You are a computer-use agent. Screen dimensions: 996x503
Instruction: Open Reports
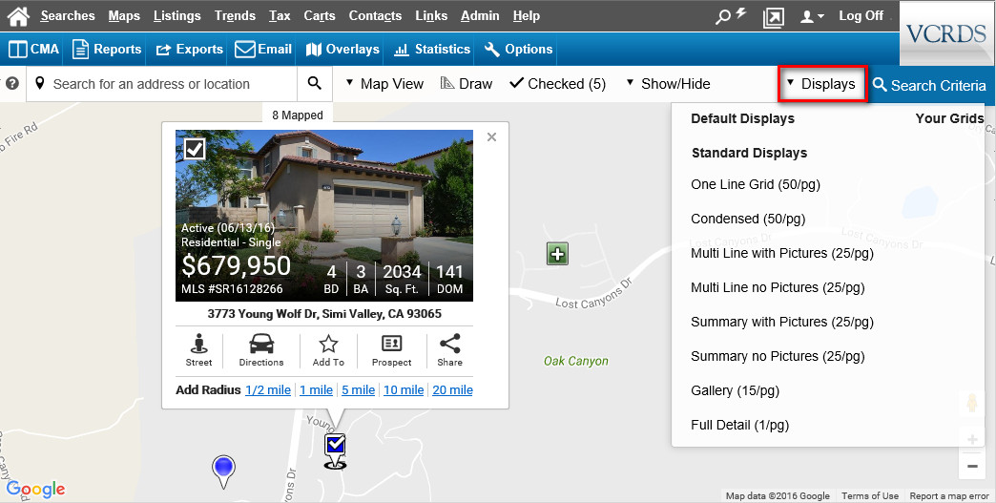click(x=107, y=50)
